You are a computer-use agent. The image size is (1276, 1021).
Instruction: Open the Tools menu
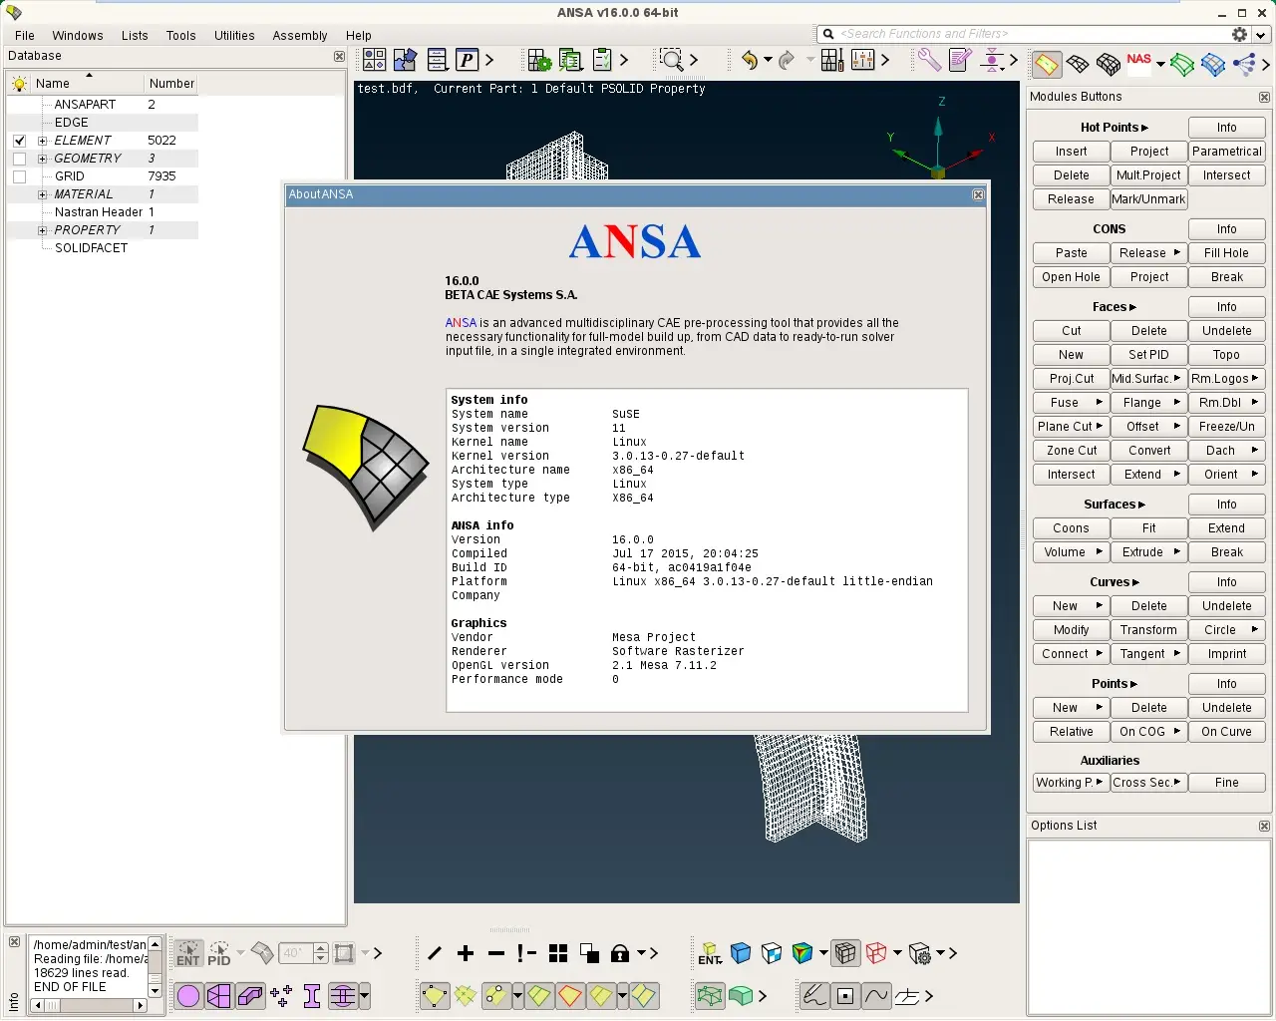click(180, 36)
